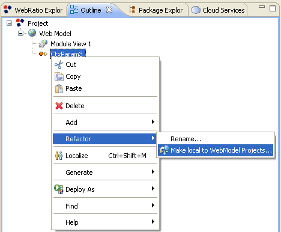Select the CtxParam3 tree item
Image resolution: width=281 pixels, height=232 pixels.
(68, 53)
